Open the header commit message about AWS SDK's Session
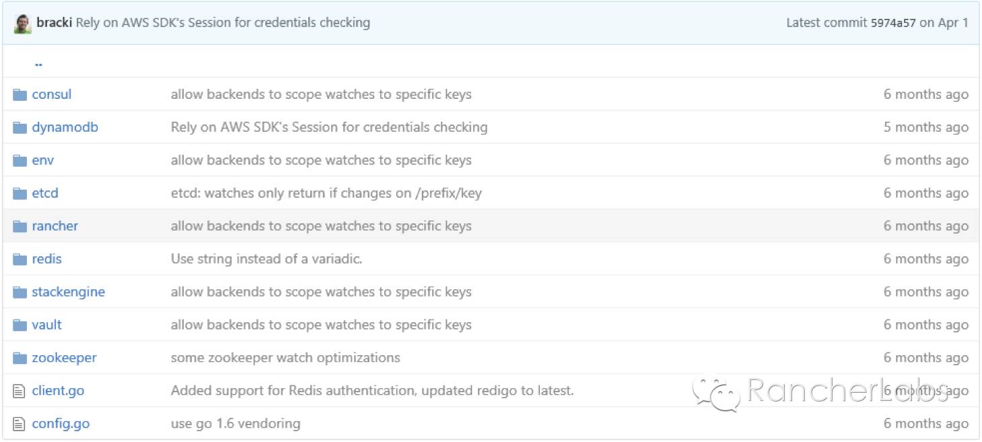This screenshot has height=442, width=982. click(223, 23)
